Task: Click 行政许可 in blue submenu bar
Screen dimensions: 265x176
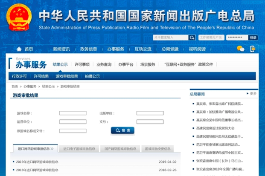Action: point(19,76)
